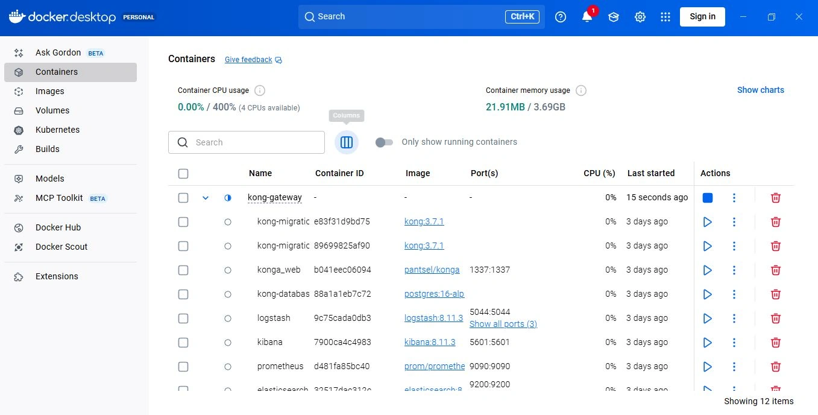
Task: Delete the prometheus container
Action: pyautogui.click(x=776, y=367)
